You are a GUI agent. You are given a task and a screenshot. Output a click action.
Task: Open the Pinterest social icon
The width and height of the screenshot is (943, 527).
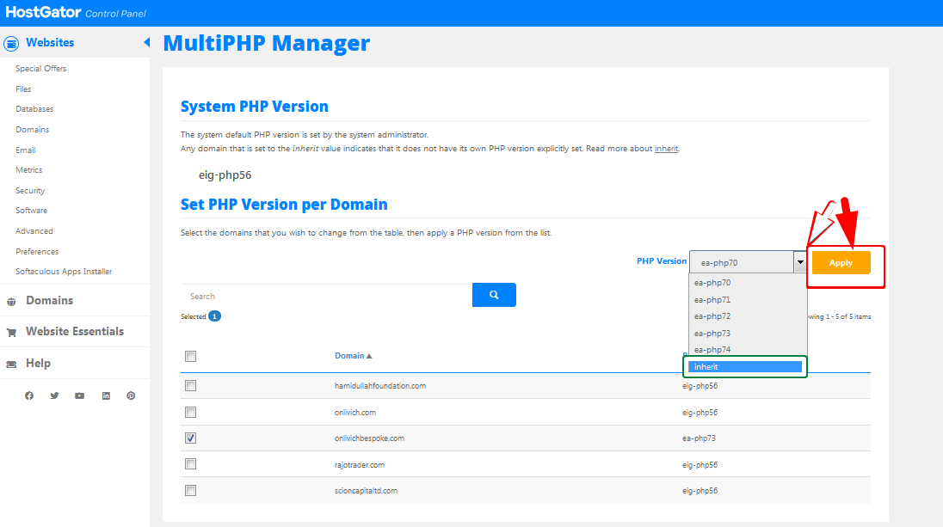131,395
